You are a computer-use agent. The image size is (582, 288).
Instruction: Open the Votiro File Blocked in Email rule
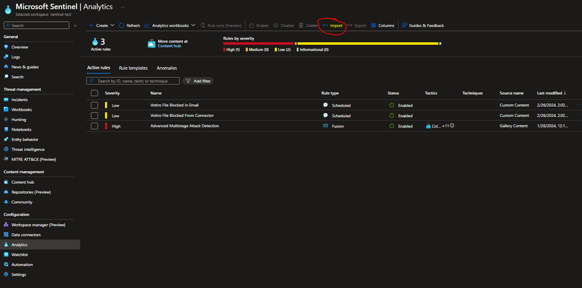[x=174, y=105]
